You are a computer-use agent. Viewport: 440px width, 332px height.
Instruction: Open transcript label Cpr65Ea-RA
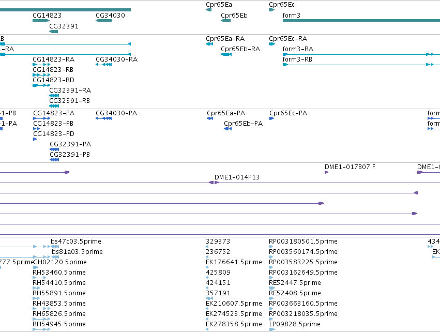click(225, 39)
